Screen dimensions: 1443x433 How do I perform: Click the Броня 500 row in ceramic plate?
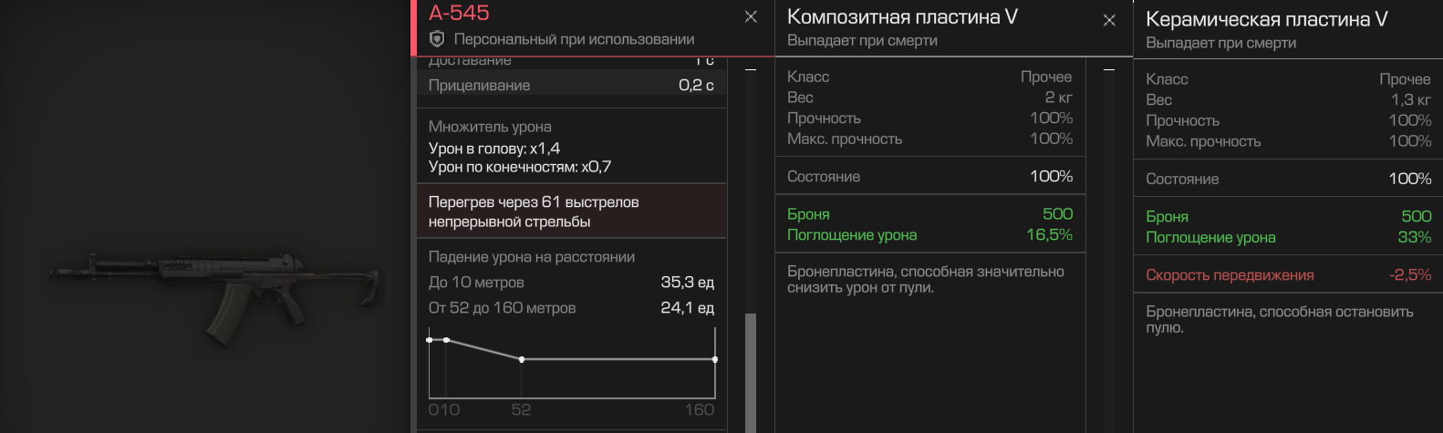pyautogui.click(x=1288, y=217)
